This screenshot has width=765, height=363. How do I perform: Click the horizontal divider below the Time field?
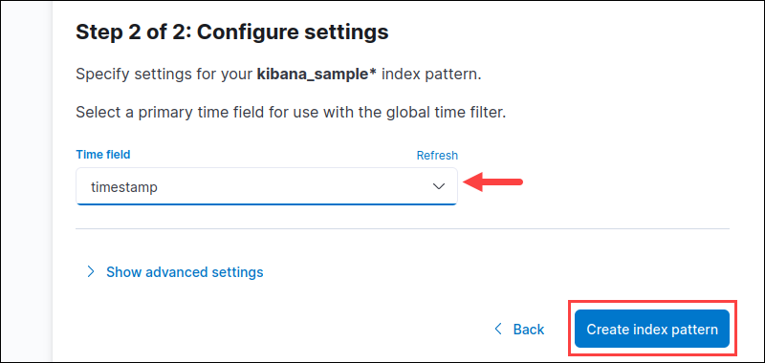pos(402,228)
